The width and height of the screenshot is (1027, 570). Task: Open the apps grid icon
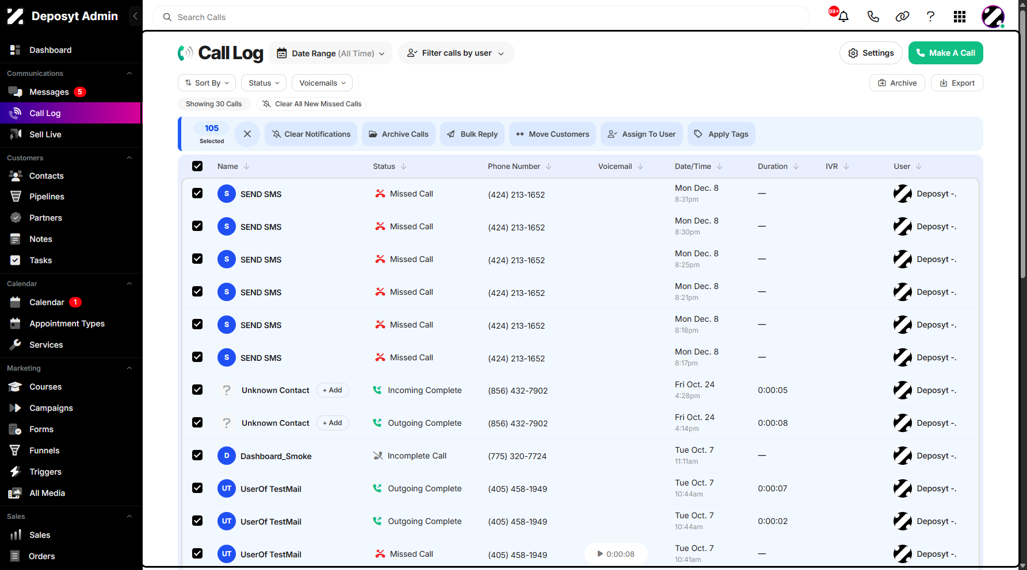click(x=960, y=17)
